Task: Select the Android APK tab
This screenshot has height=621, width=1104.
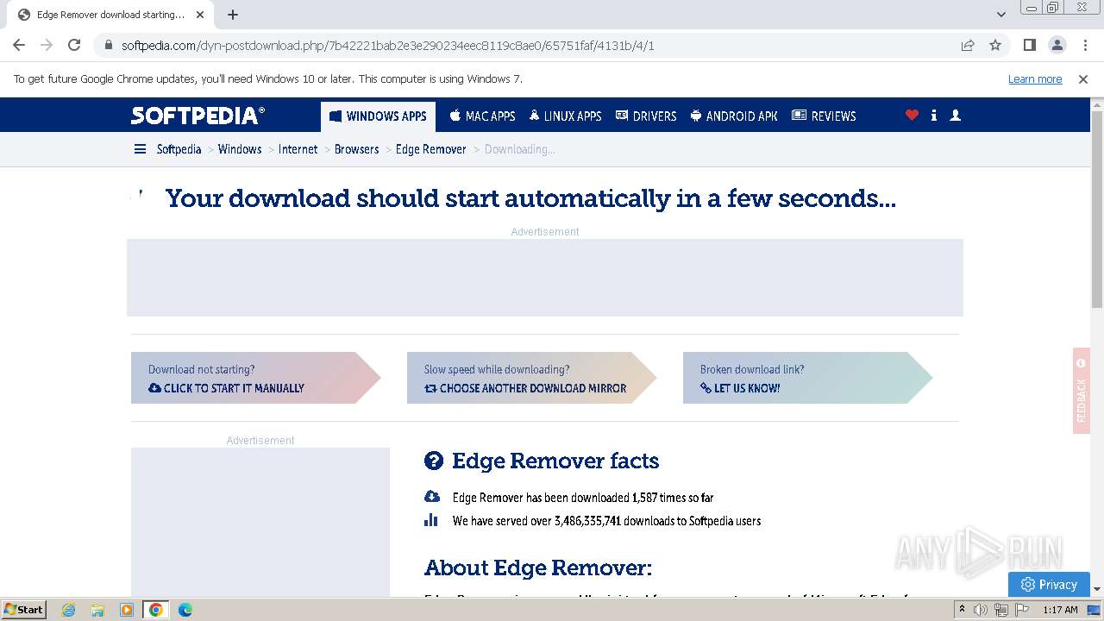Action: [734, 116]
